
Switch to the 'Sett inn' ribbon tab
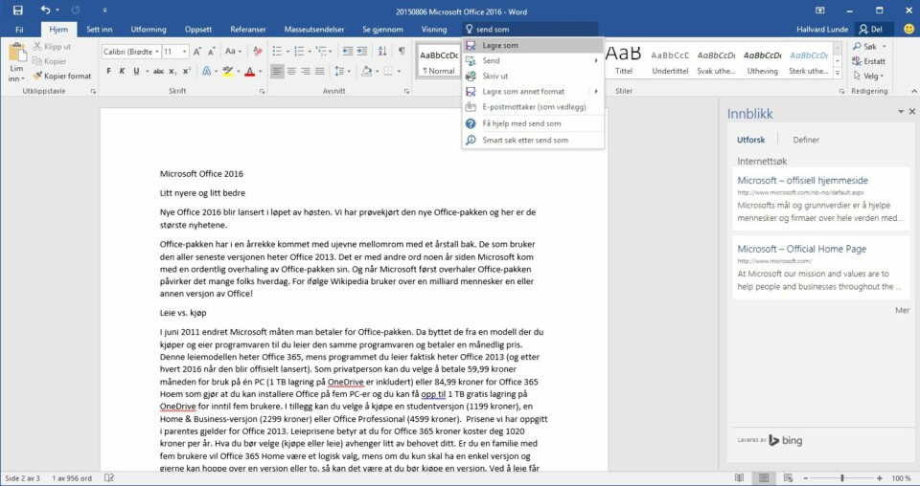(100, 30)
